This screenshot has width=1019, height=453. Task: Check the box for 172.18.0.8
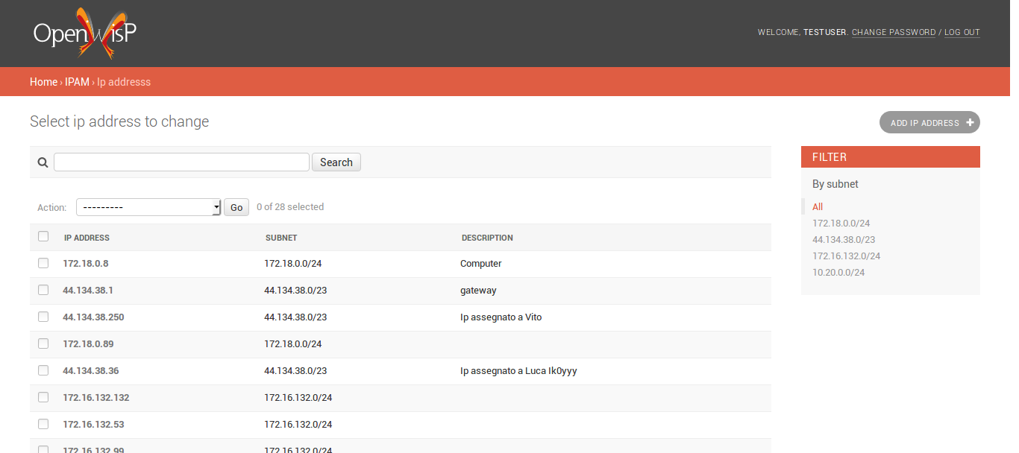click(x=43, y=263)
